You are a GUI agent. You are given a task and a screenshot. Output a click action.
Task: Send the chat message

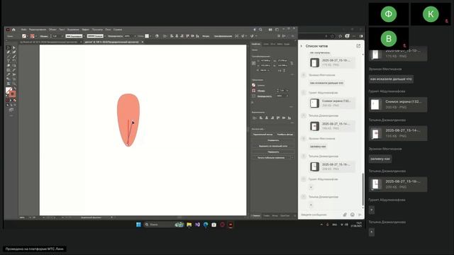(360, 215)
